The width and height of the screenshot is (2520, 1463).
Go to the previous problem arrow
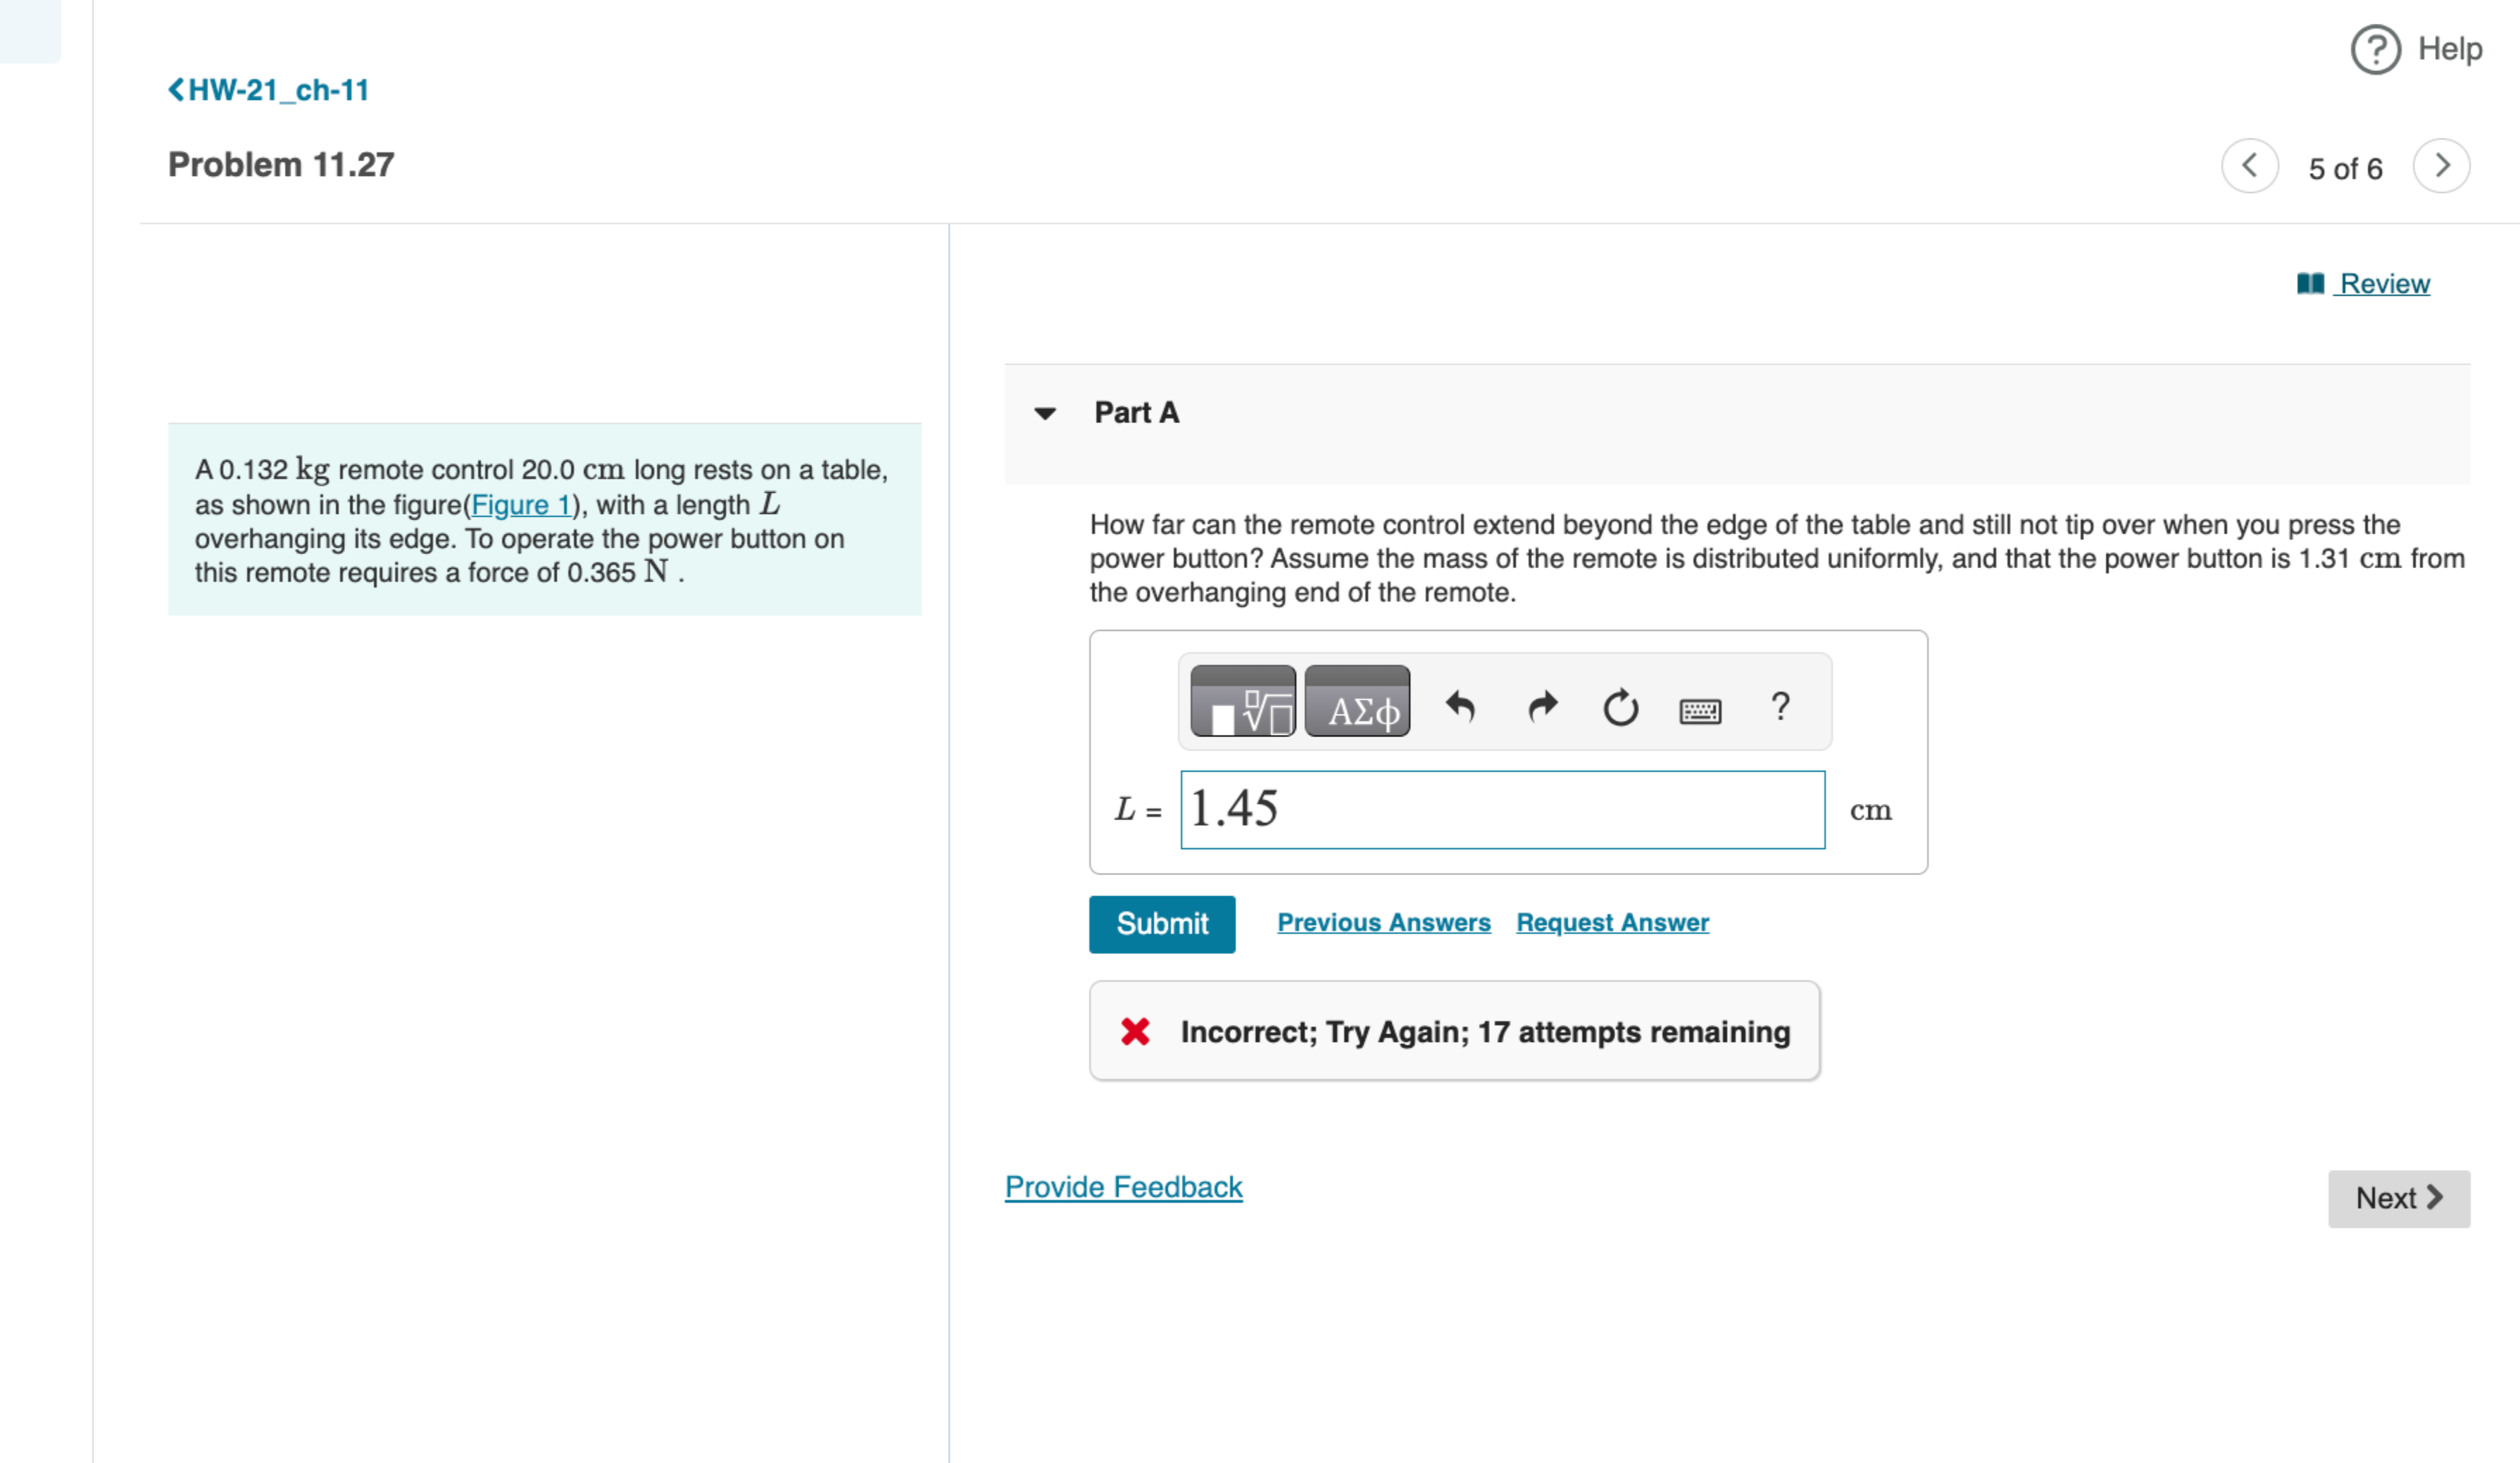click(2249, 166)
